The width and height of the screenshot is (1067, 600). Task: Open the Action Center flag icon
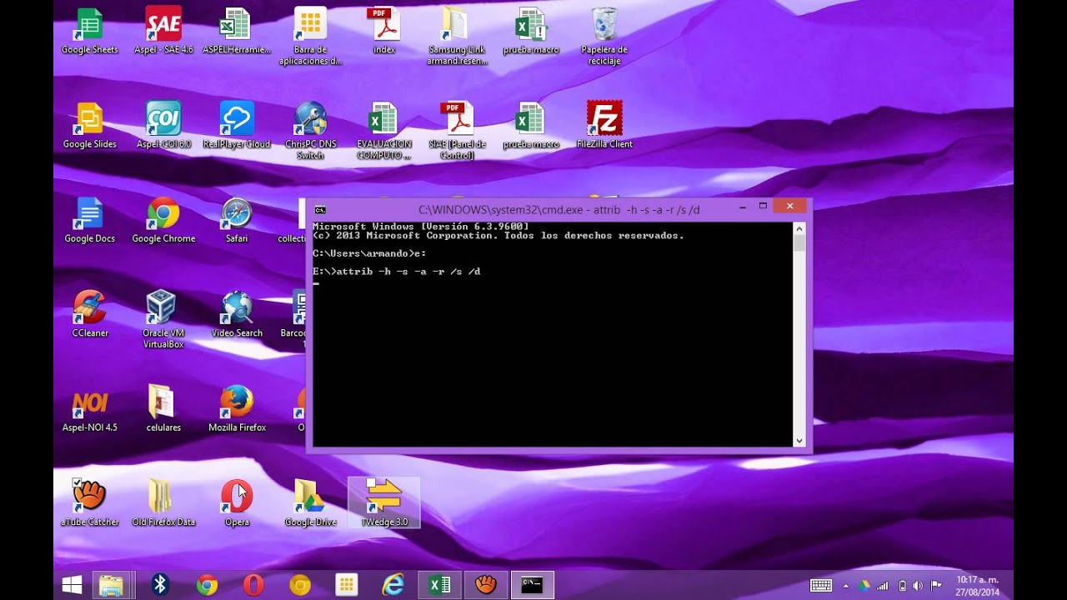coord(936,586)
